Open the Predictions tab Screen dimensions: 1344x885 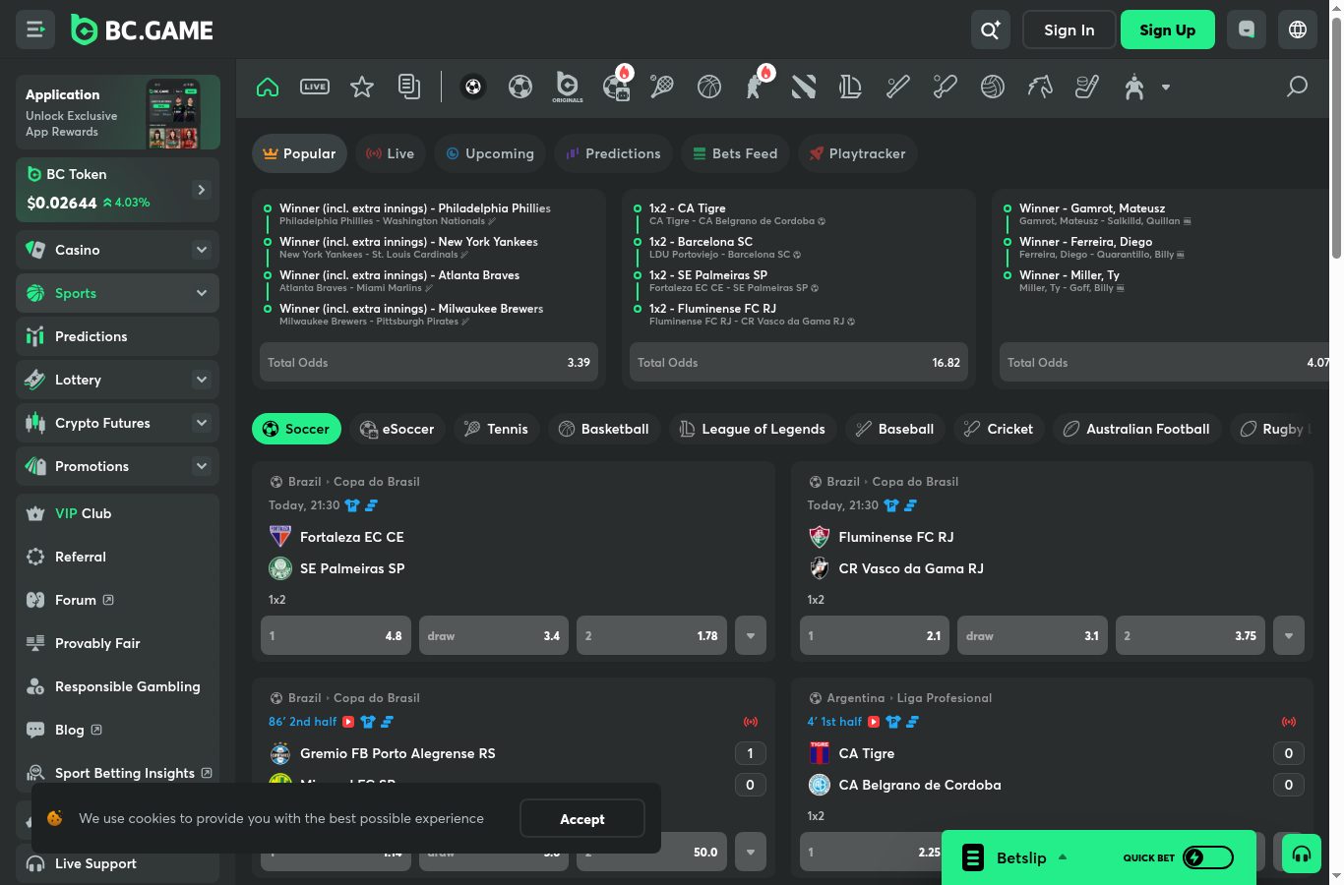(x=613, y=153)
